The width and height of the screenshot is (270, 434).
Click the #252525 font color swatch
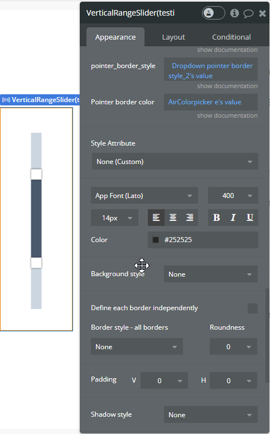click(x=156, y=240)
